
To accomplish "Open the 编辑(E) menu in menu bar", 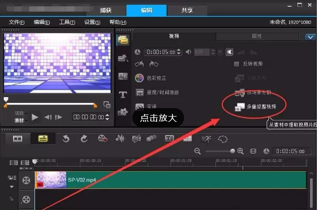I will pyautogui.click(x=42, y=22).
